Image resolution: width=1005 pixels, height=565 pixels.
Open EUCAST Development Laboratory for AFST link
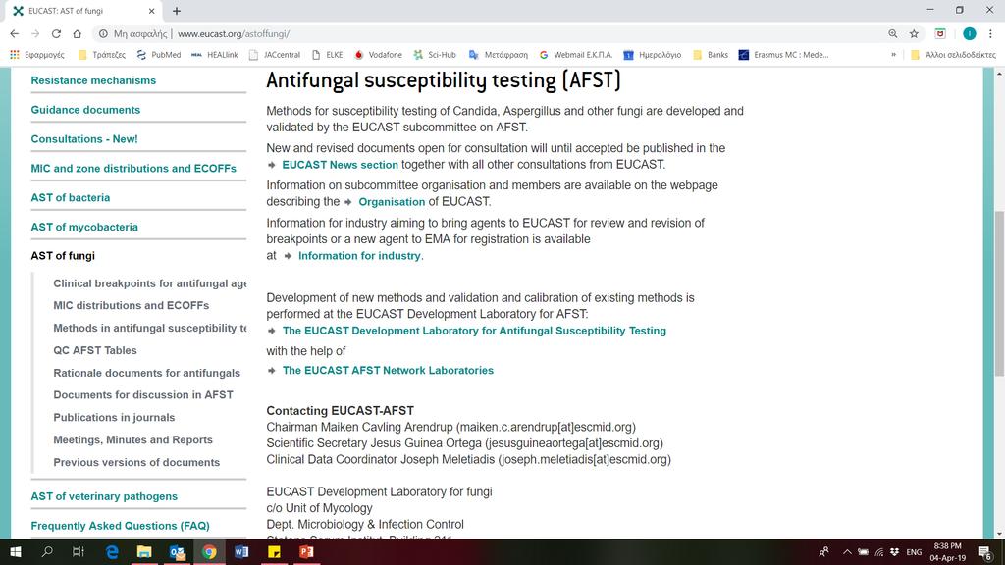(x=474, y=331)
